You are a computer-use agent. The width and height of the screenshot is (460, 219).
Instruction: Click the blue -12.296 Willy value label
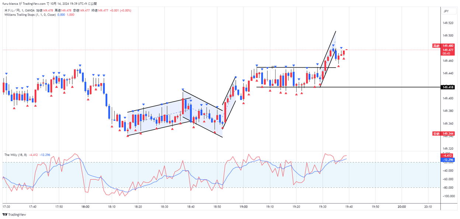(x=448, y=160)
